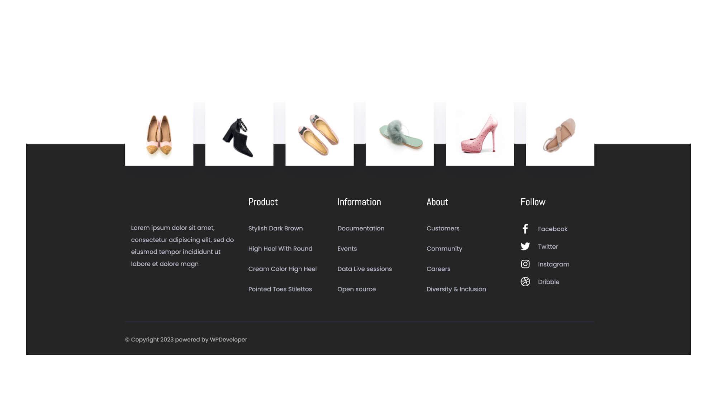717x412 pixels.
Task: Open Instagram from the Follow section
Action: [525, 264]
